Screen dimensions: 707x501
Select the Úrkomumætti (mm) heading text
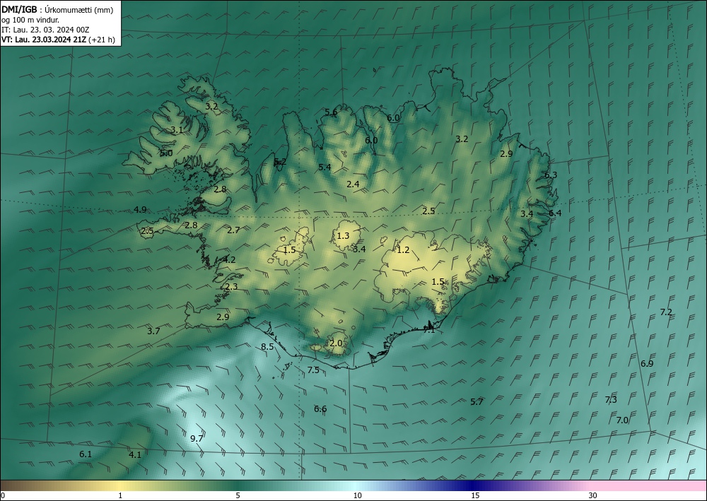point(81,11)
